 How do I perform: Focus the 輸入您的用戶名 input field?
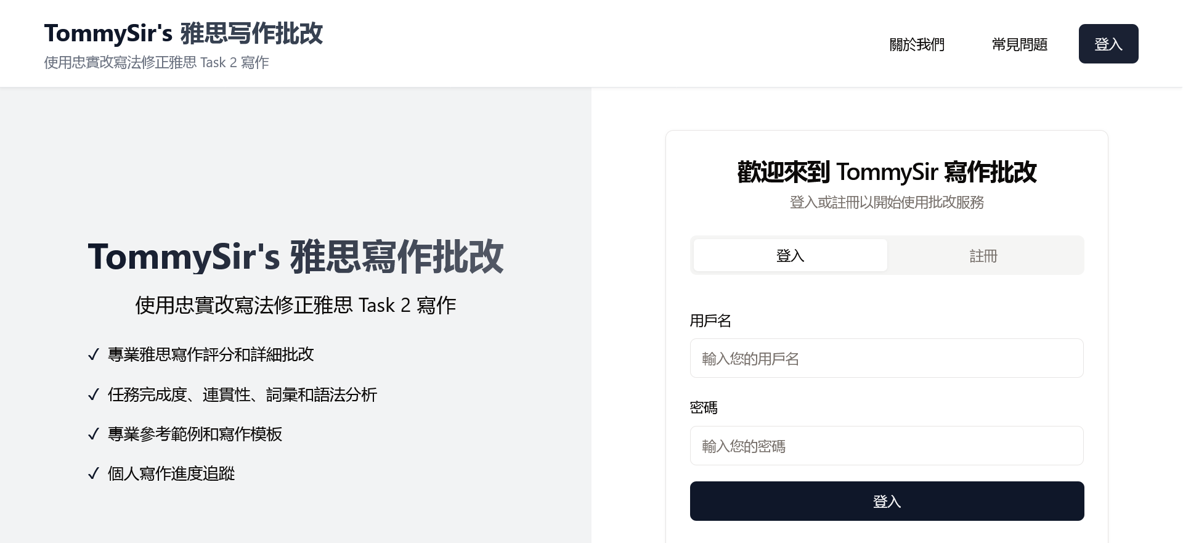coord(886,358)
